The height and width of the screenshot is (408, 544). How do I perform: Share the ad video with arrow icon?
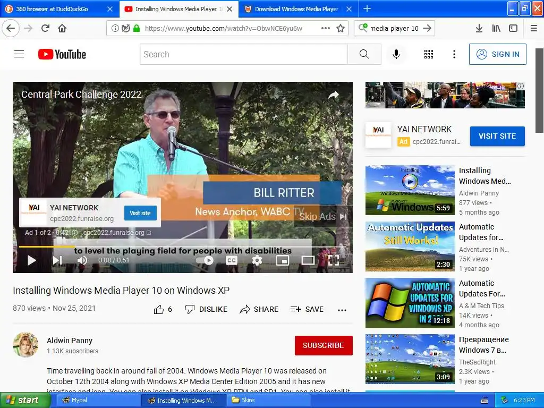click(x=334, y=95)
